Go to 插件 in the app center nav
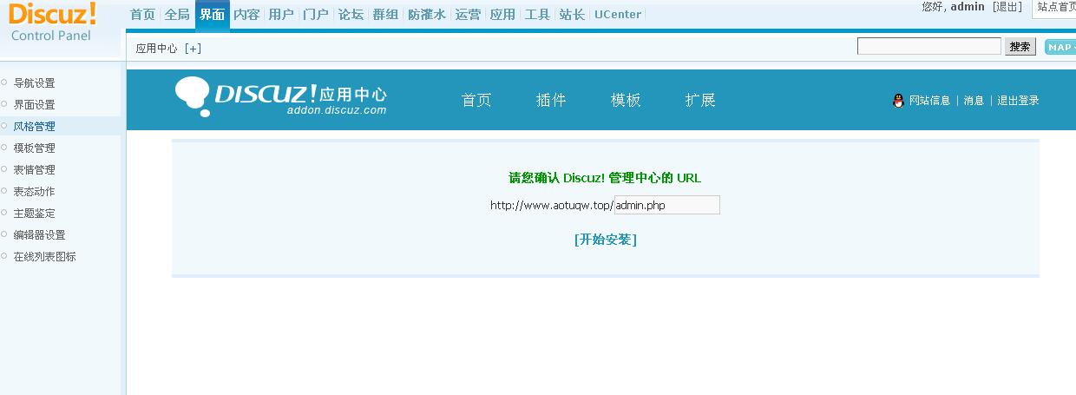 pyautogui.click(x=551, y=101)
